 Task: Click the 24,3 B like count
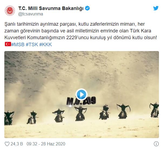pyautogui.click(x=17, y=144)
